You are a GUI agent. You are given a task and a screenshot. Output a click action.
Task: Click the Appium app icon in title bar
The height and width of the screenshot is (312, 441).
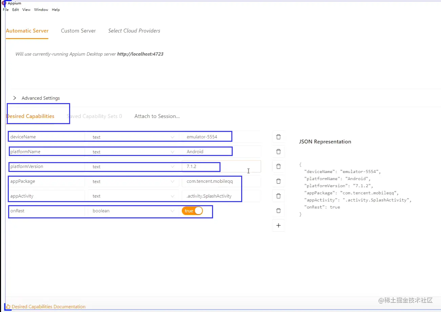[4, 3]
